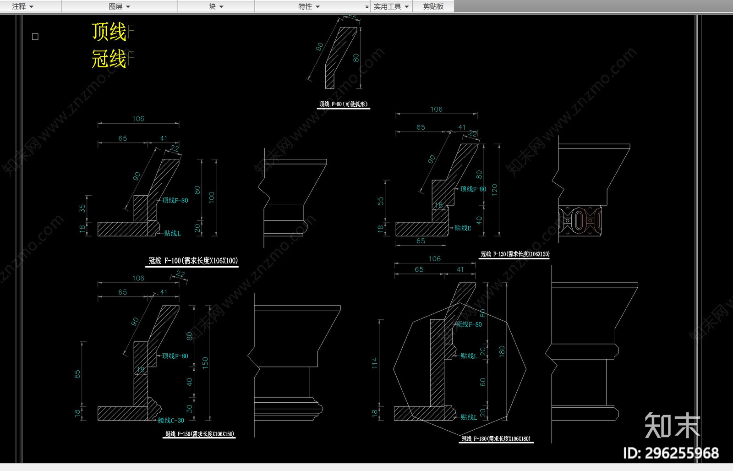Select the ornamental pattern in the F-120 elevation
733x471 pixels.
pos(580,221)
